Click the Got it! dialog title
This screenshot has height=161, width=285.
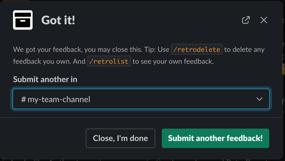click(58, 20)
